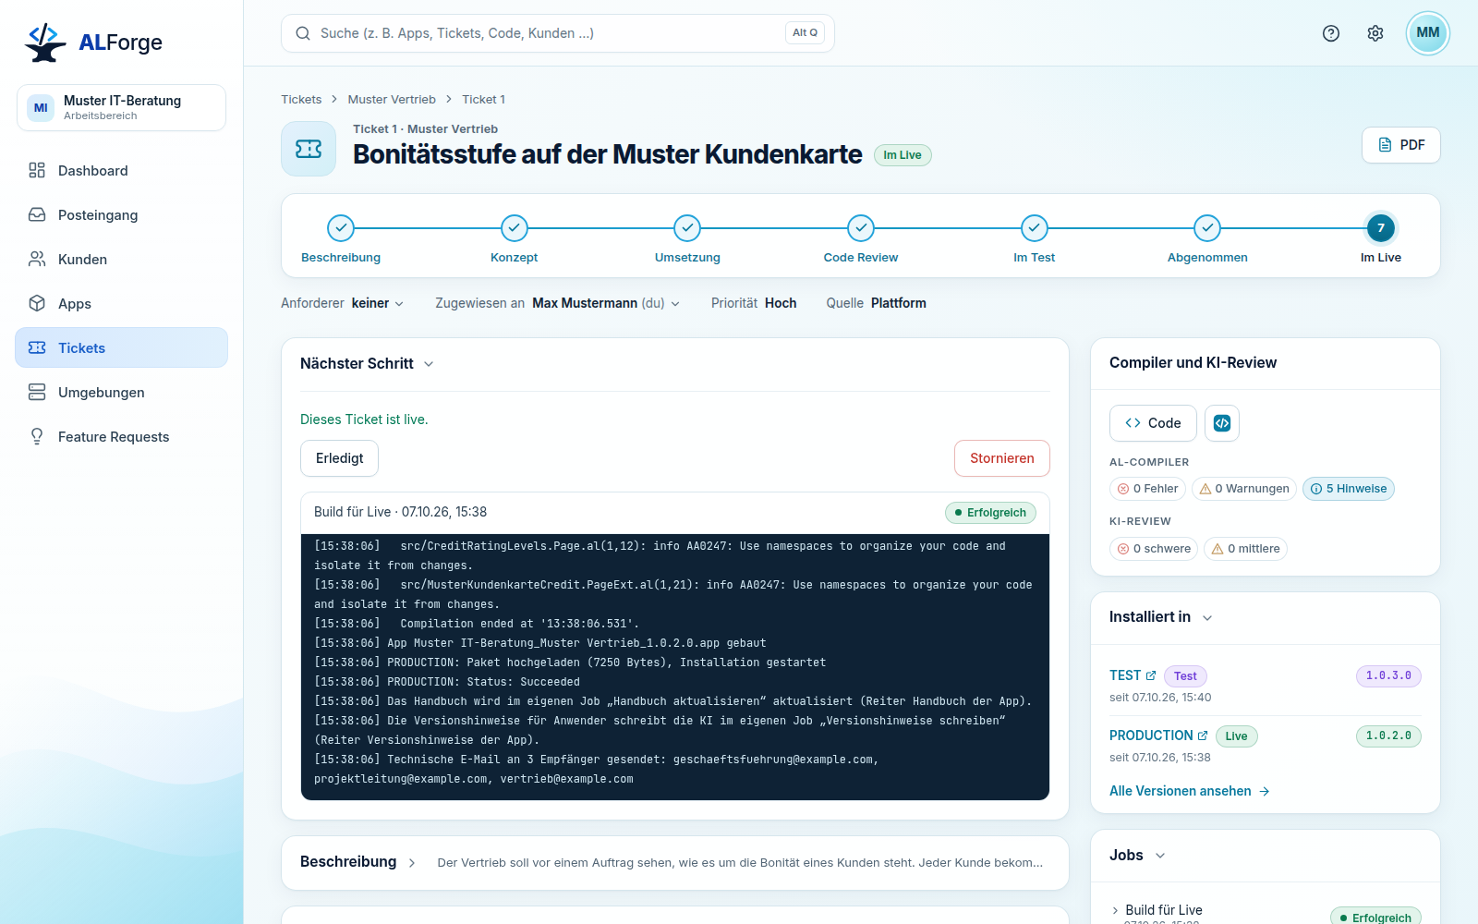1478x924 pixels.
Task: Open the MM user avatar menu
Action: (x=1428, y=33)
